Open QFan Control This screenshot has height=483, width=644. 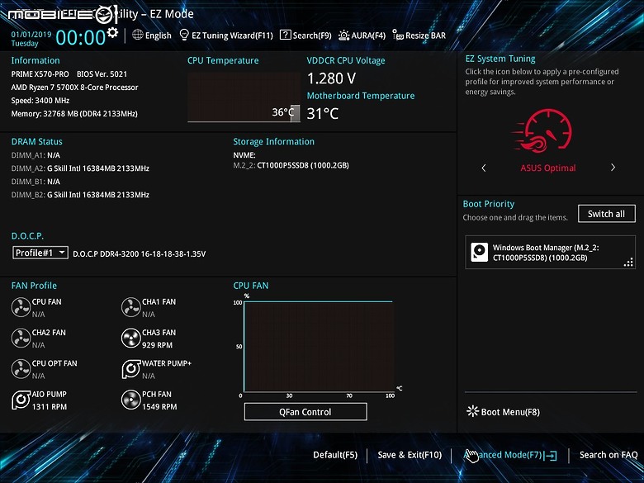point(305,411)
